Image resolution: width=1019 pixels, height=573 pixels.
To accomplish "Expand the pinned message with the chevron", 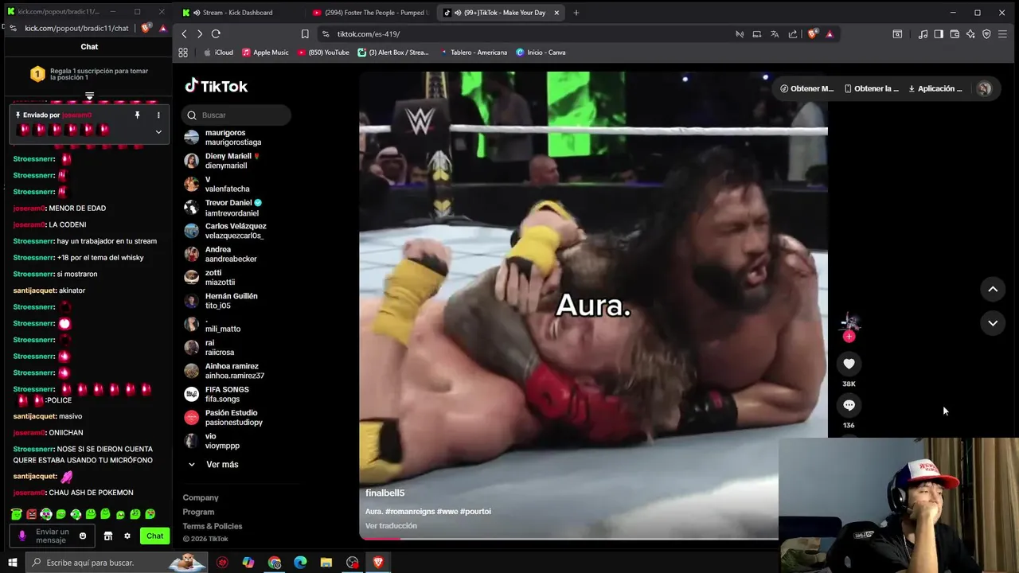I will click(x=158, y=132).
